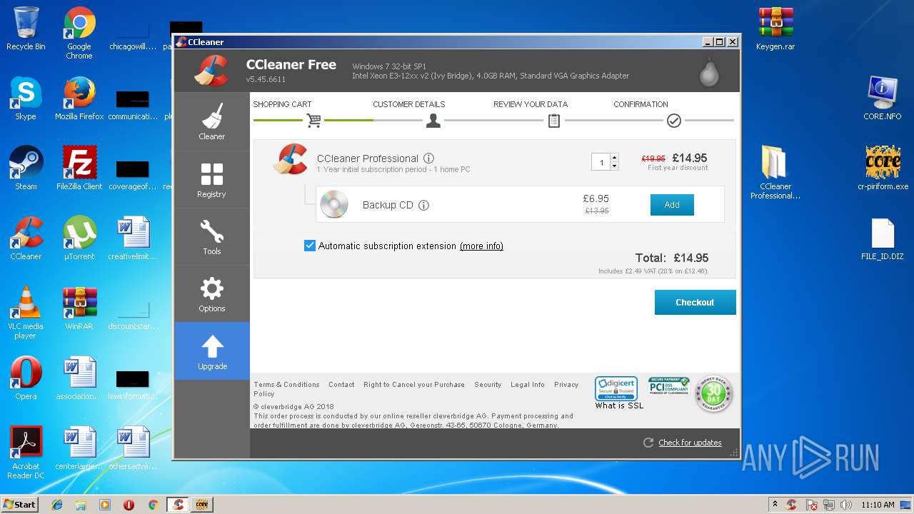The height and width of the screenshot is (514, 914).
Task: Select the Upgrade arrow section
Action: [211, 351]
